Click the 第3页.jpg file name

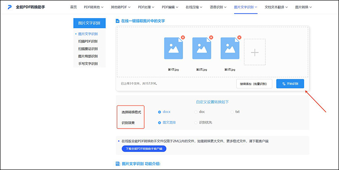pos(230,69)
